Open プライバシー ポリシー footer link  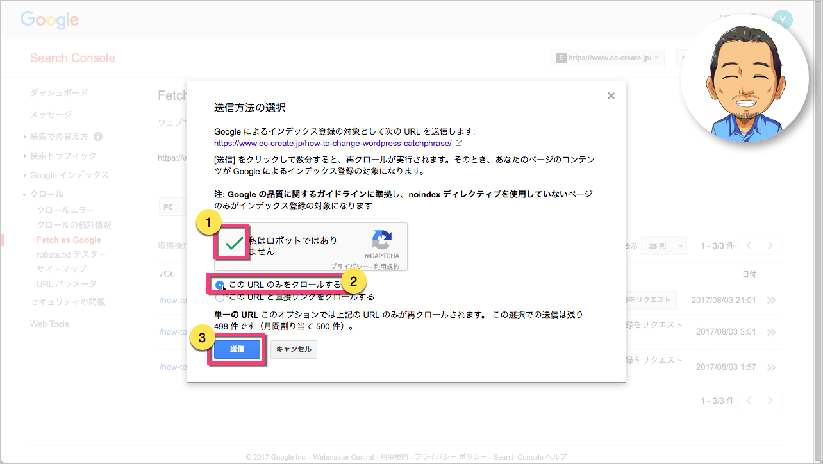click(x=451, y=457)
